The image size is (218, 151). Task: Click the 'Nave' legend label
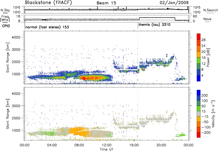(207, 19)
